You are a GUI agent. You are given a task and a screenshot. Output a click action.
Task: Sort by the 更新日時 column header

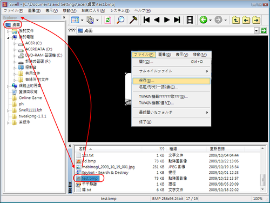click(226, 149)
